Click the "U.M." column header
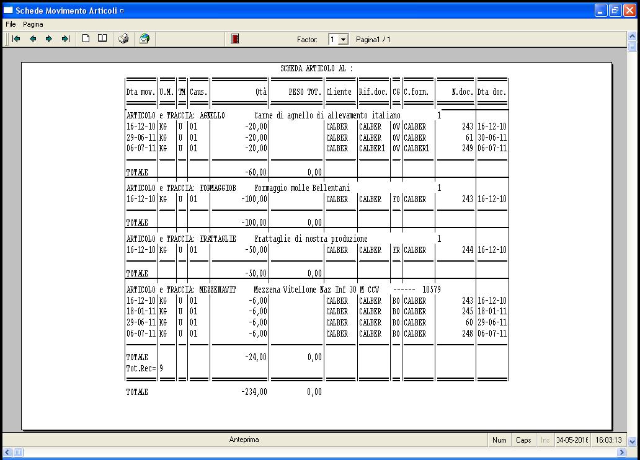Image resolution: width=640 pixels, height=460 pixels. [167, 92]
